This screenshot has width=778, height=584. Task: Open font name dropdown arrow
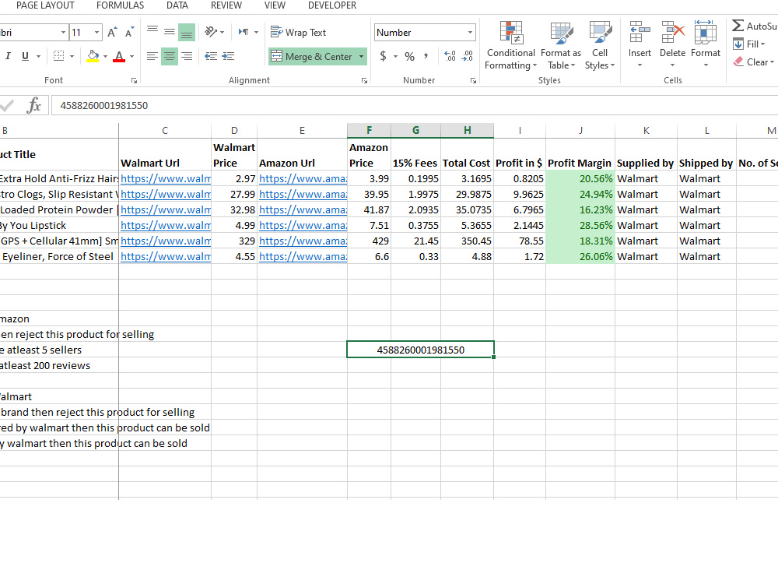point(63,33)
